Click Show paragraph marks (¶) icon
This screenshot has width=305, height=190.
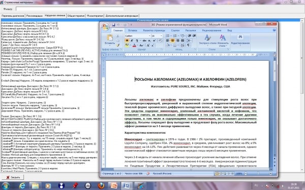(x=188, y=46)
